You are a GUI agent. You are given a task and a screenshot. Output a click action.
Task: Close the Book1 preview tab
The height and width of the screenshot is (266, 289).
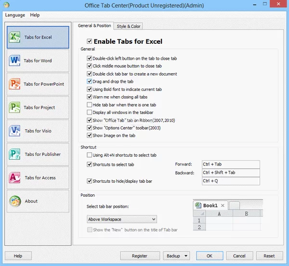pyautogui.click(x=223, y=205)
